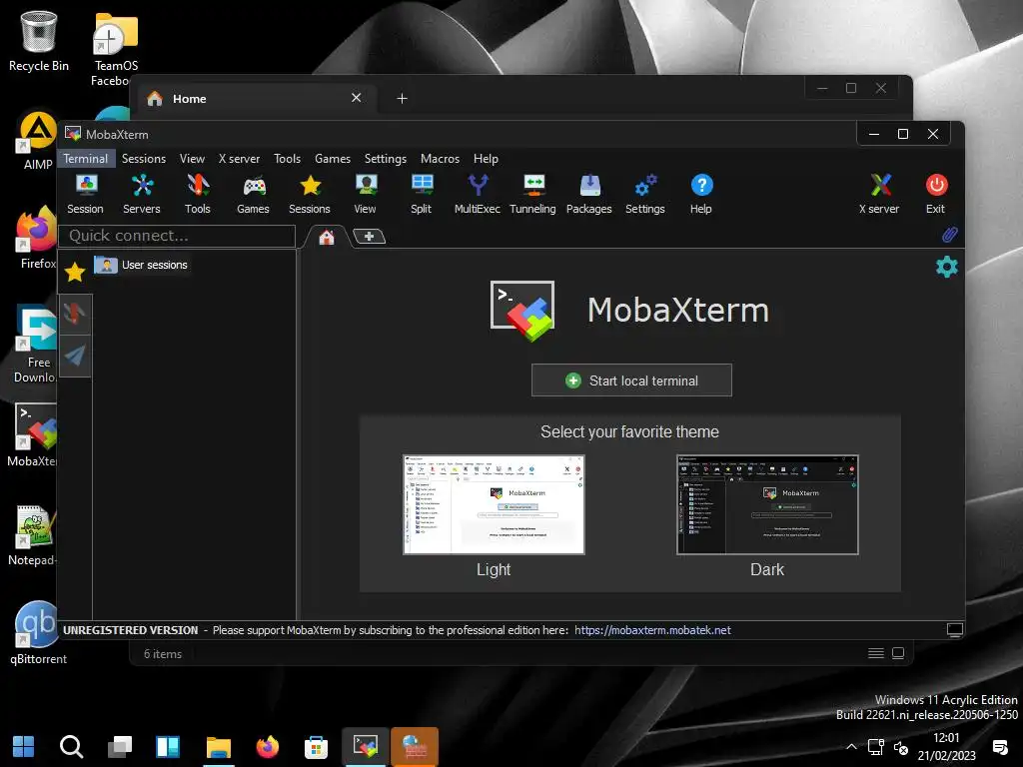Open MobaXterm desktop shortcut
1023x767 pixels.
point(34,435)
